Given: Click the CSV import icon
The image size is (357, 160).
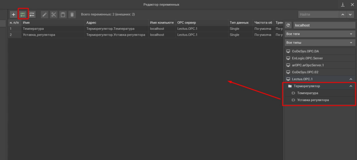Looking at the screenshot, I should (32, 15).
